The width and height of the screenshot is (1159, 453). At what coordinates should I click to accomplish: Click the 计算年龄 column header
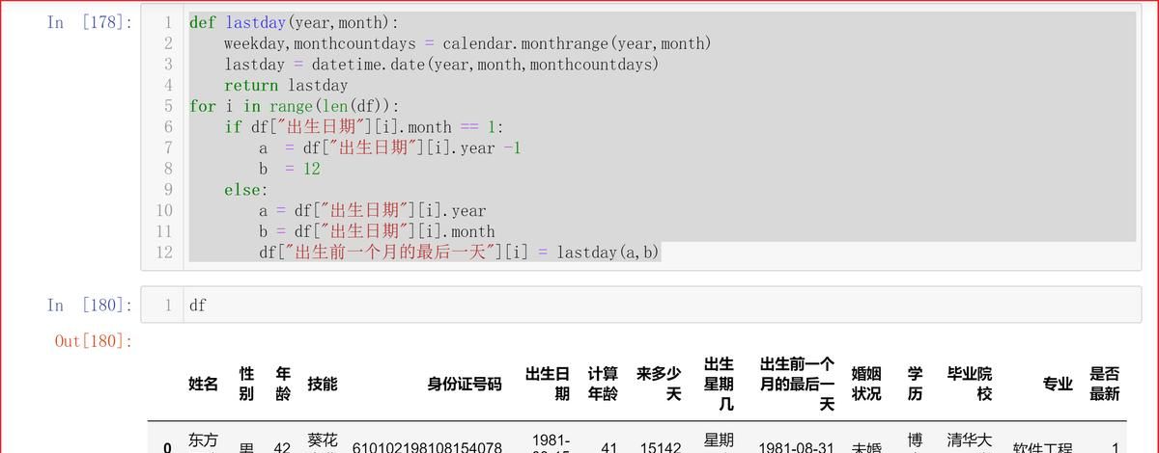tap(603, 384)
